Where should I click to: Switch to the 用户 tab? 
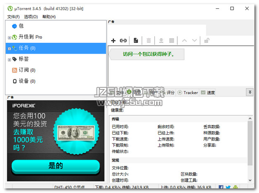tap(151, 92)
